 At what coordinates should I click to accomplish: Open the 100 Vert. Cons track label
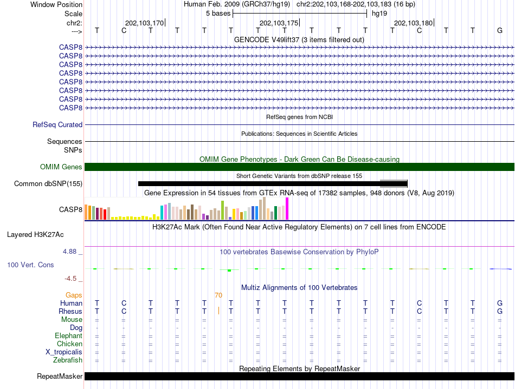point(30,265)
